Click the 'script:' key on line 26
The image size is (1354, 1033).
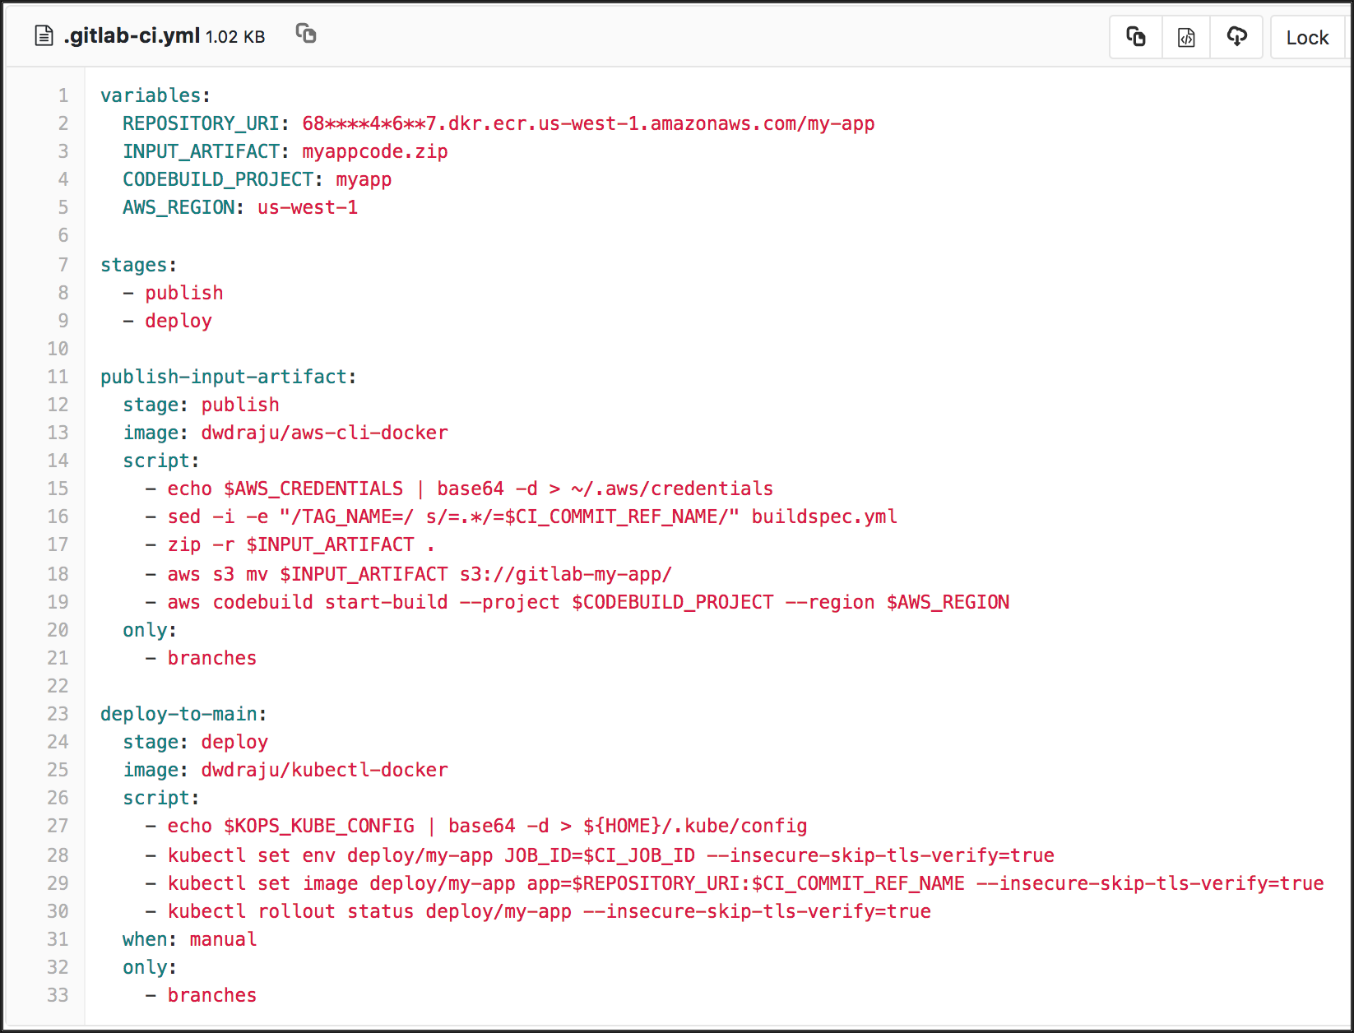(161, 798)
